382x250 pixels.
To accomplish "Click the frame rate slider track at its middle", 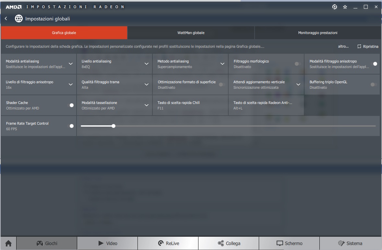I will coord(228,126).
